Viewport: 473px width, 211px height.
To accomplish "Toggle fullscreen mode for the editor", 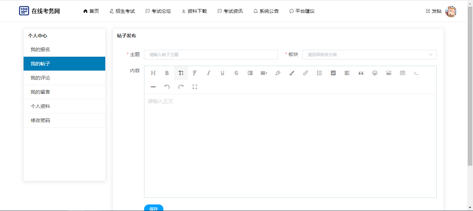I will tap(195, 87).
